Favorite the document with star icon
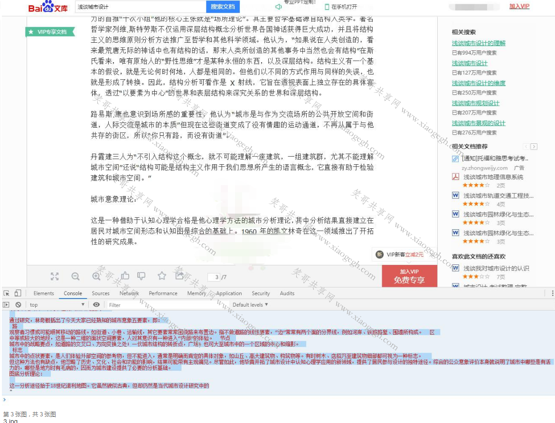The height and width of the screenshot is (423, 555). pos(162,276)
